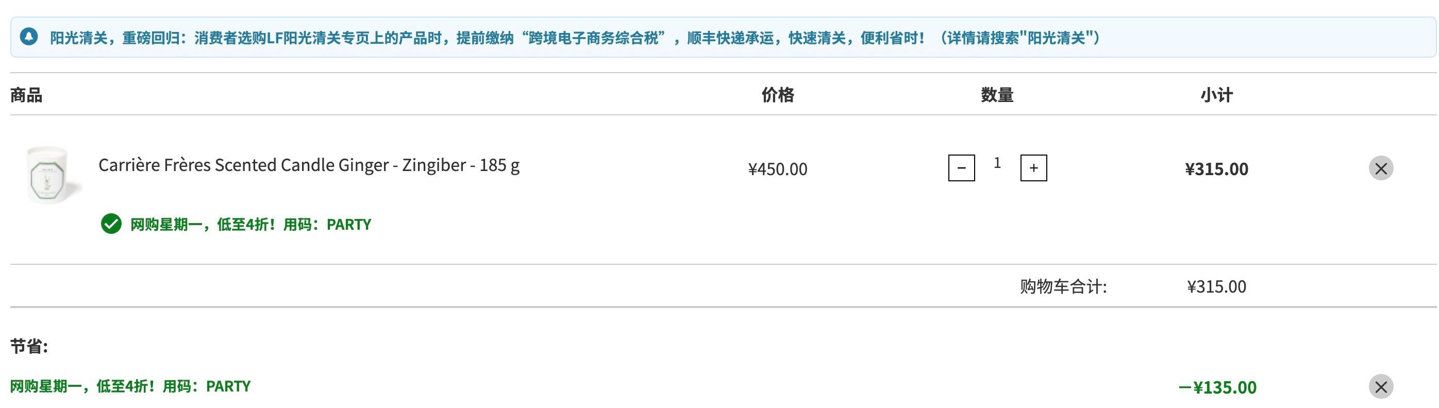Click the ¥450.00 unit price
The height and width of the screenshot is (408, 1439).
(x=778, y=169)
